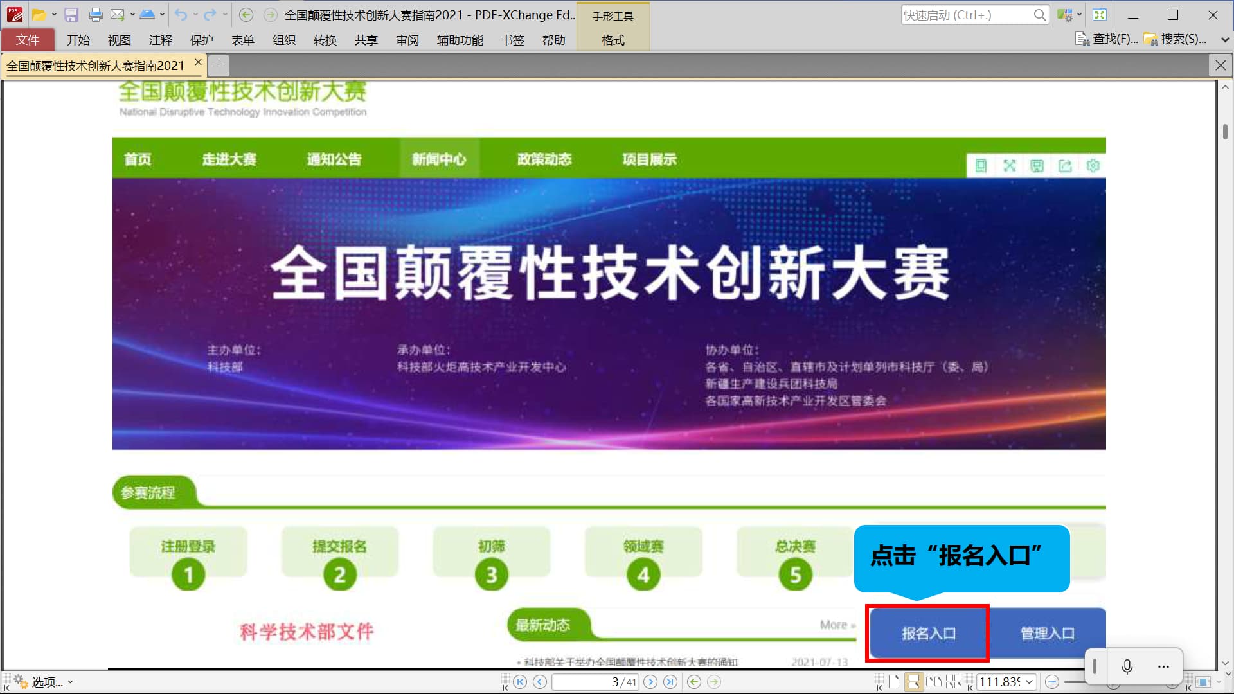Click the green previous view arrow in status bar

pyautogui.click(x=694, y=682)
